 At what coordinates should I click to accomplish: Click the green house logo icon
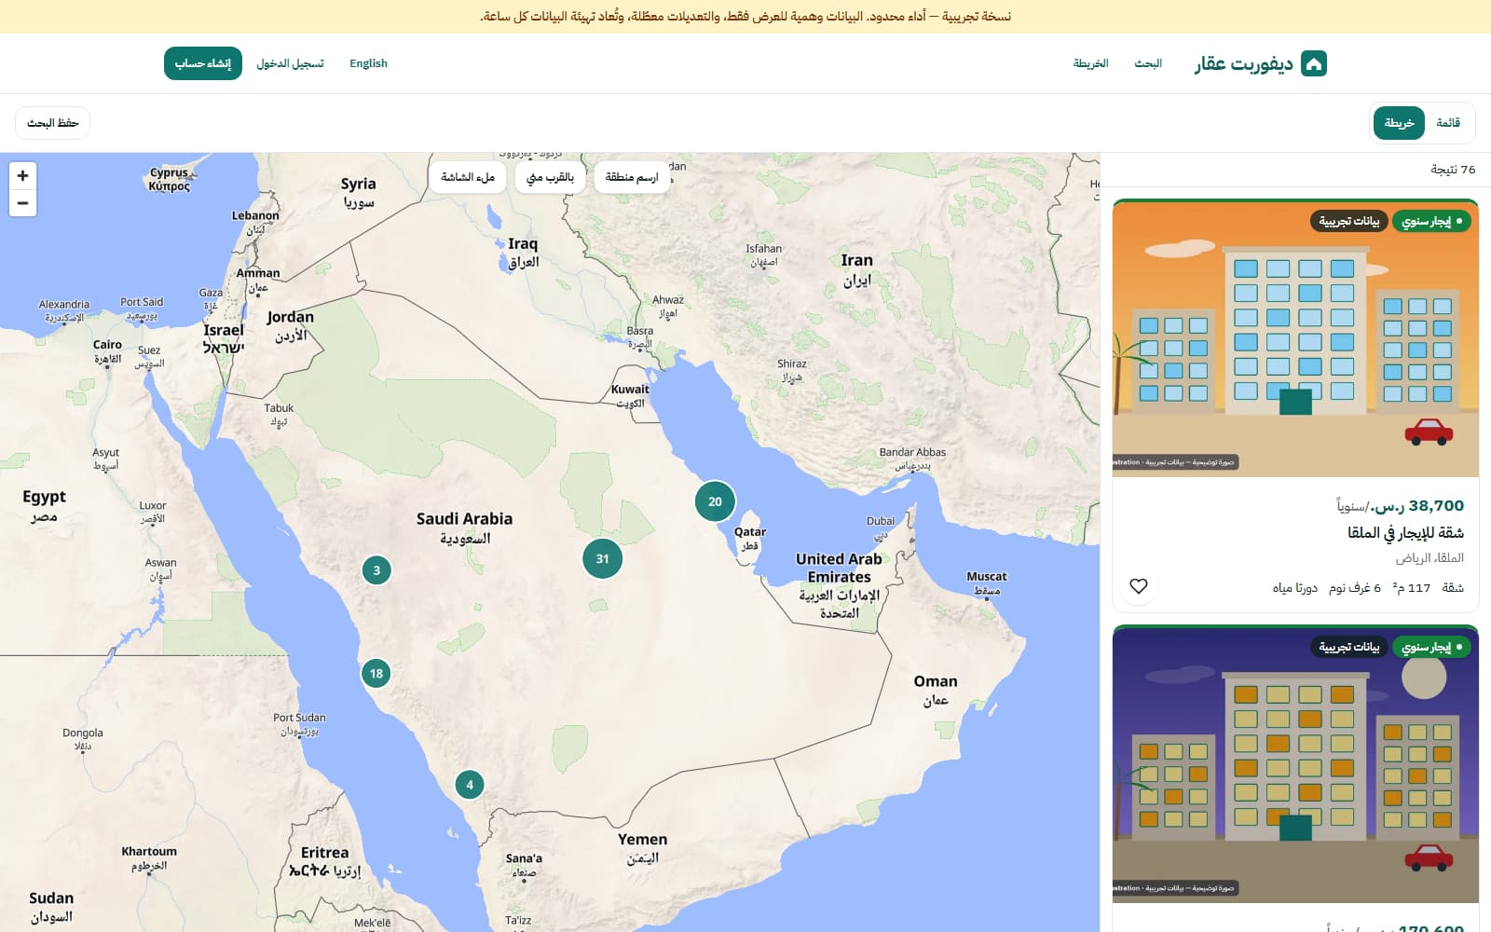[1313, 63]
